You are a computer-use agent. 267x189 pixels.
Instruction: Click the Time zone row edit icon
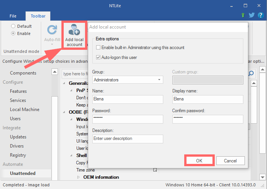[155, 170]
